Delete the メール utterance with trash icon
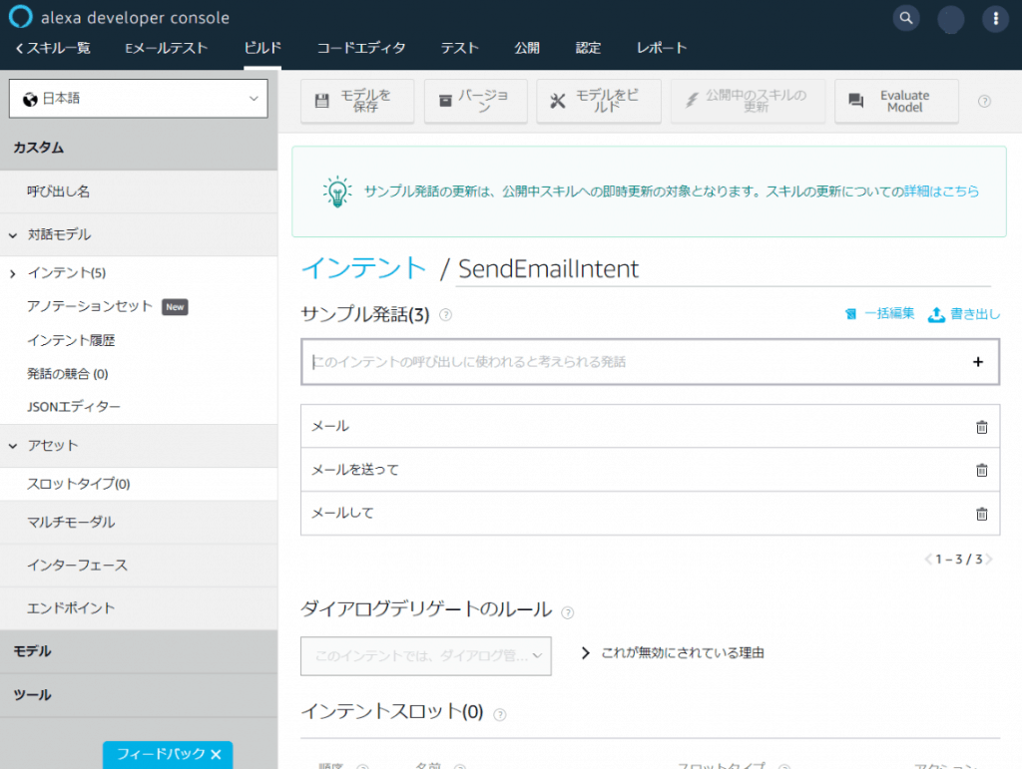The width and height of the screenshot is (1022, 769). pos(982,427)
